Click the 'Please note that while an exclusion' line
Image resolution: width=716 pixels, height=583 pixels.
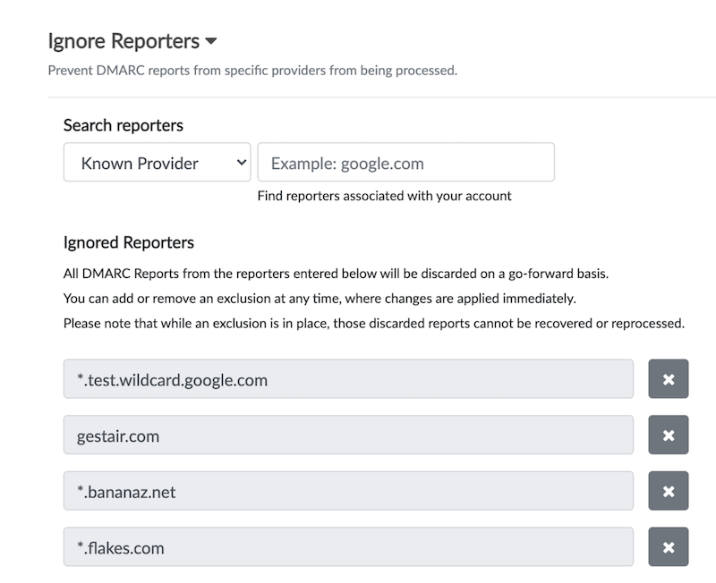click(x=374, y=324)
